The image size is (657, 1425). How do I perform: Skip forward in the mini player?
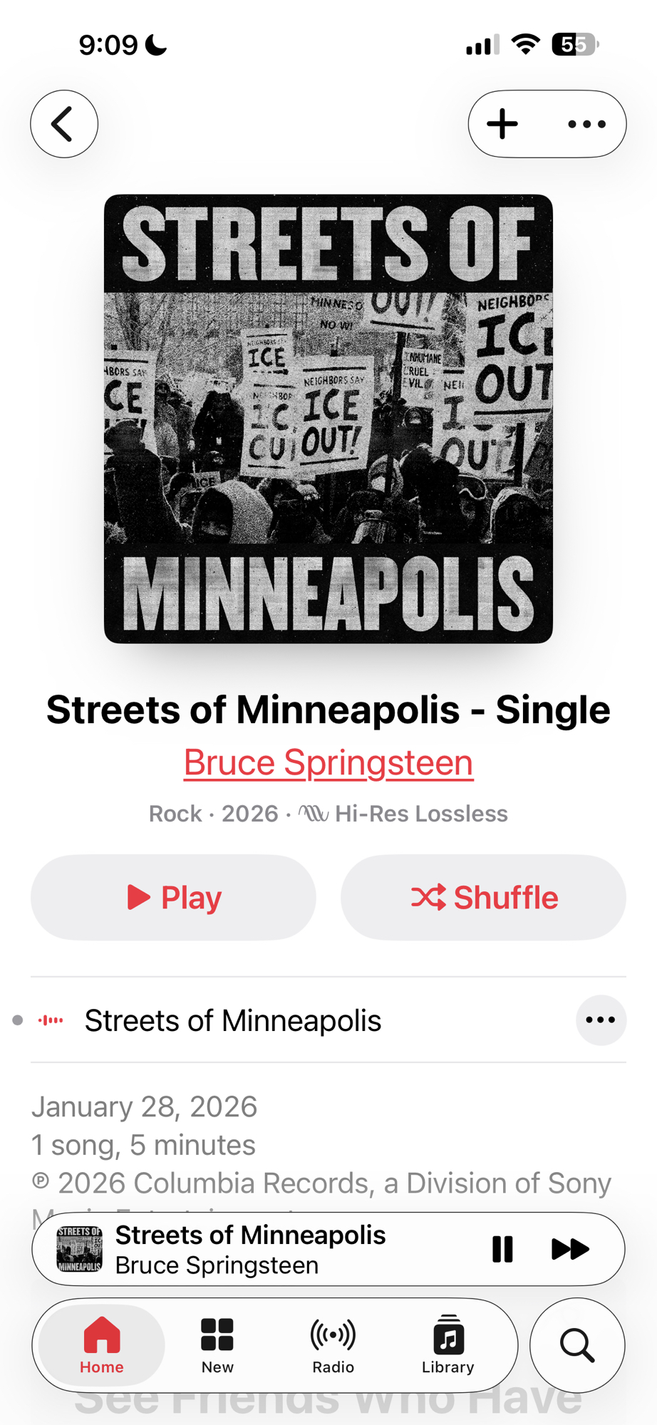click(571, 1249)
